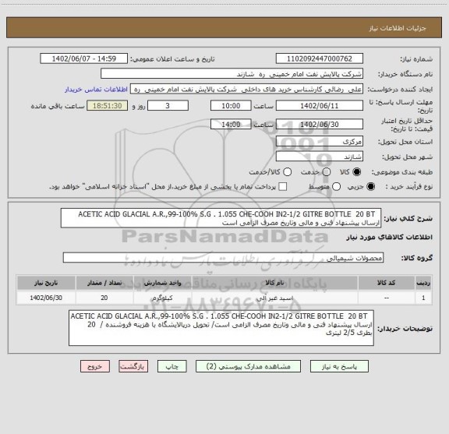The height and width of the screenshot is (434, 449).
Task: Select the جزیی purchase type radio
Action: [x=370, y=187]
